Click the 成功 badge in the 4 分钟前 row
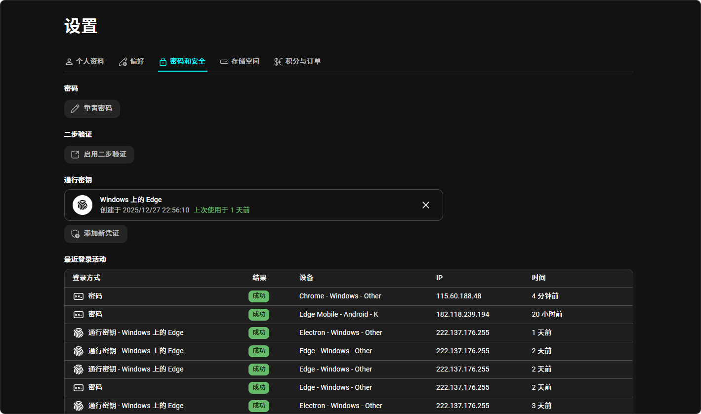The width and height of the screenshot is (701, 414). coord(259,296)
